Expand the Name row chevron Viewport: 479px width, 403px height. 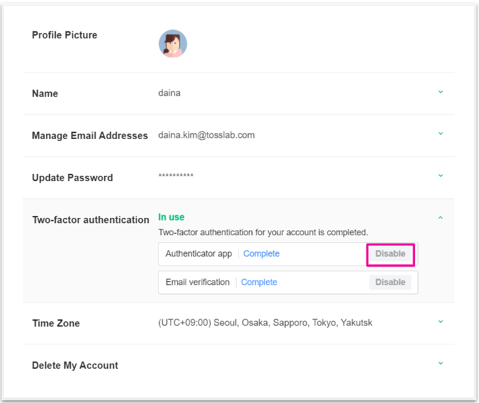pyautogui.click(x=441, y=92)
